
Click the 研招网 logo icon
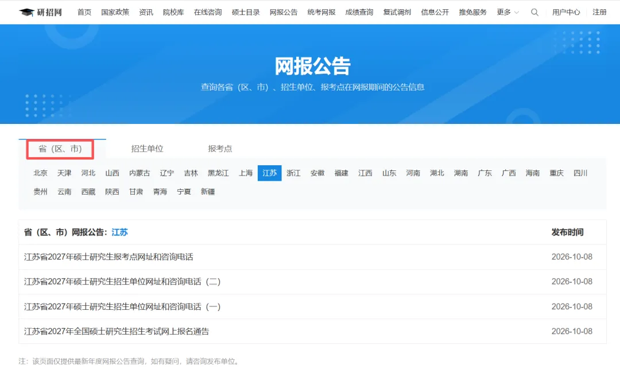point(40,12)
